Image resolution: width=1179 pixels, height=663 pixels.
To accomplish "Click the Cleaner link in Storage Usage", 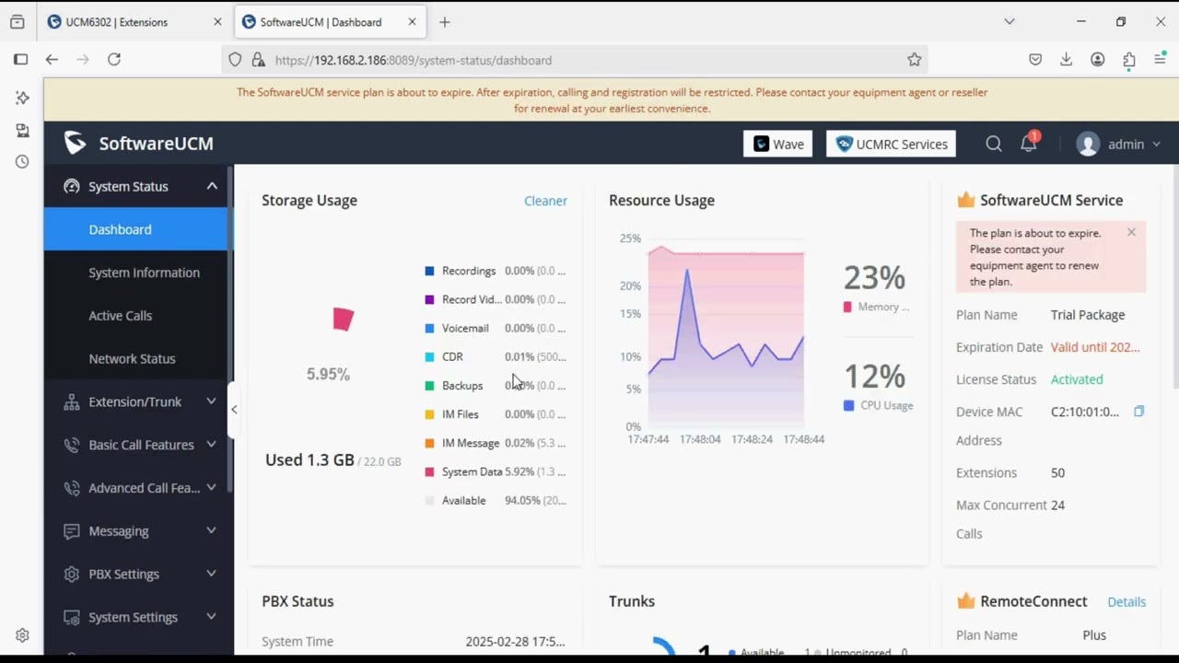I will click(x=545, y=201).
